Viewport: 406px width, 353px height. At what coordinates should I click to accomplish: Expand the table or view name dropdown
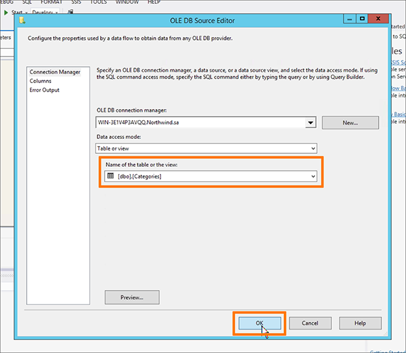click(313, 176)
